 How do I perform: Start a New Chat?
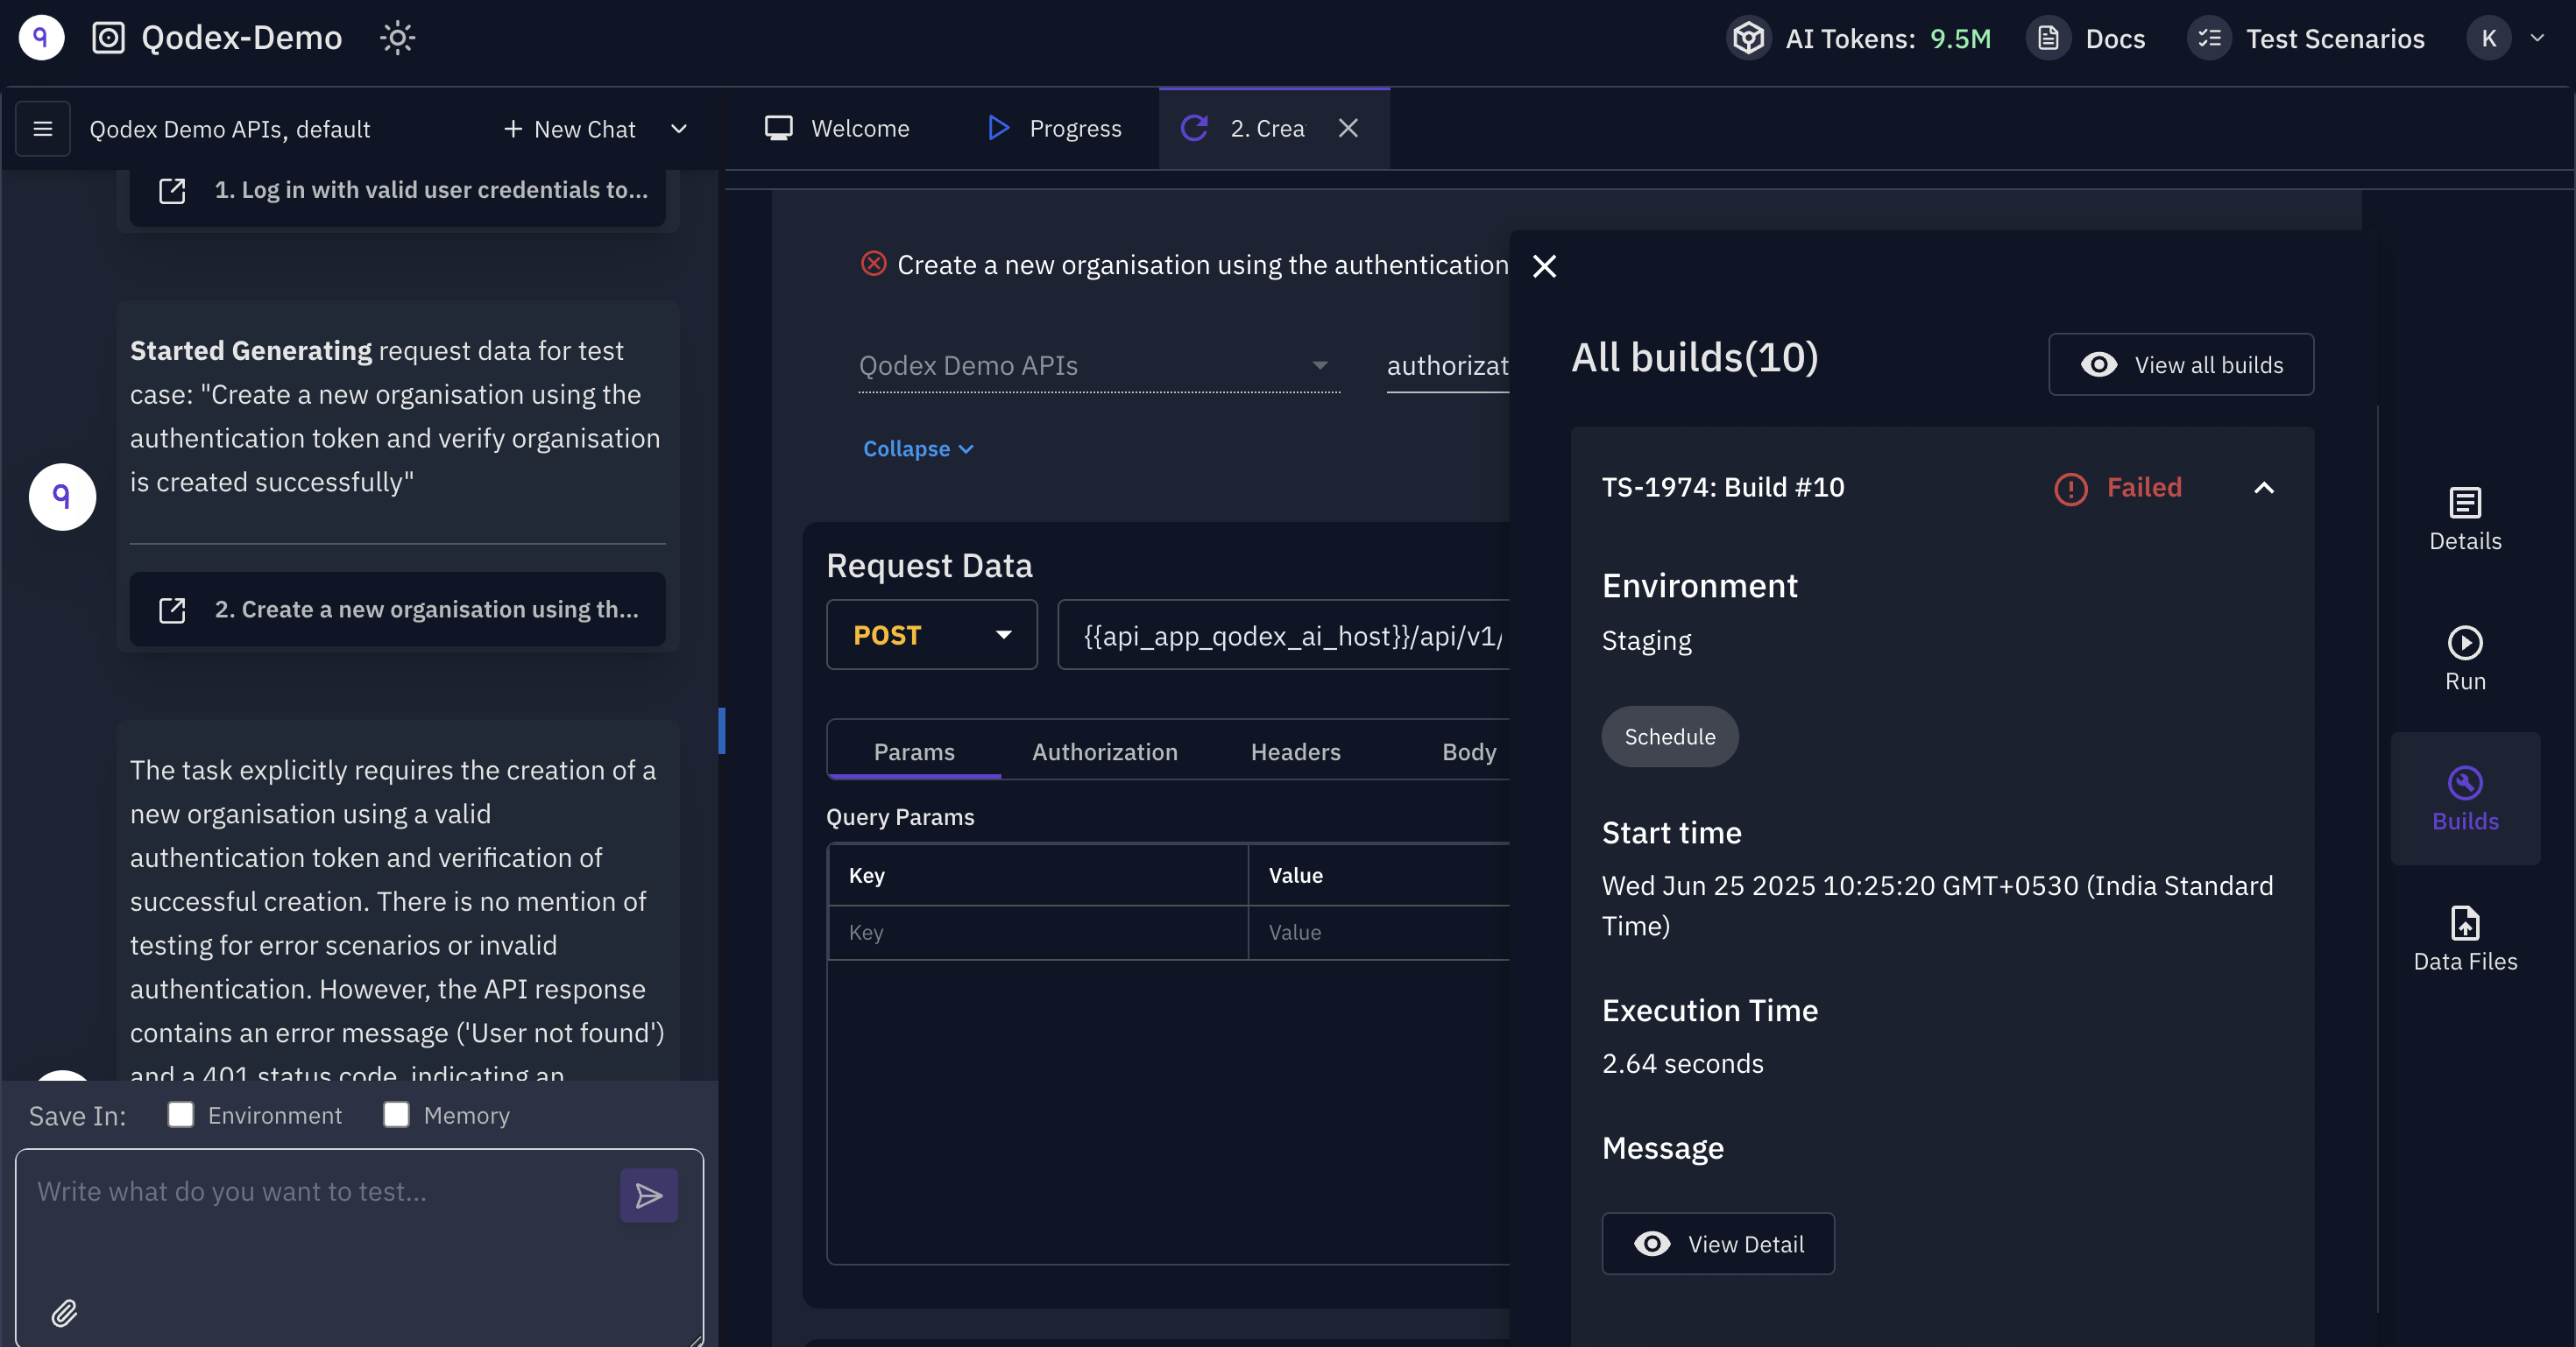pos(569,129)
